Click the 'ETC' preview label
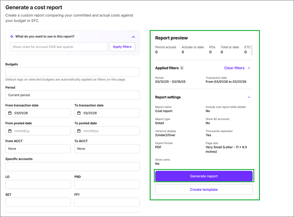 [247, 47]
